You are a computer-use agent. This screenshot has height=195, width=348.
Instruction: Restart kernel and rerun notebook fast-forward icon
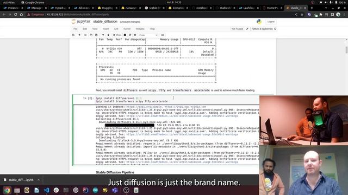point(135,35)
